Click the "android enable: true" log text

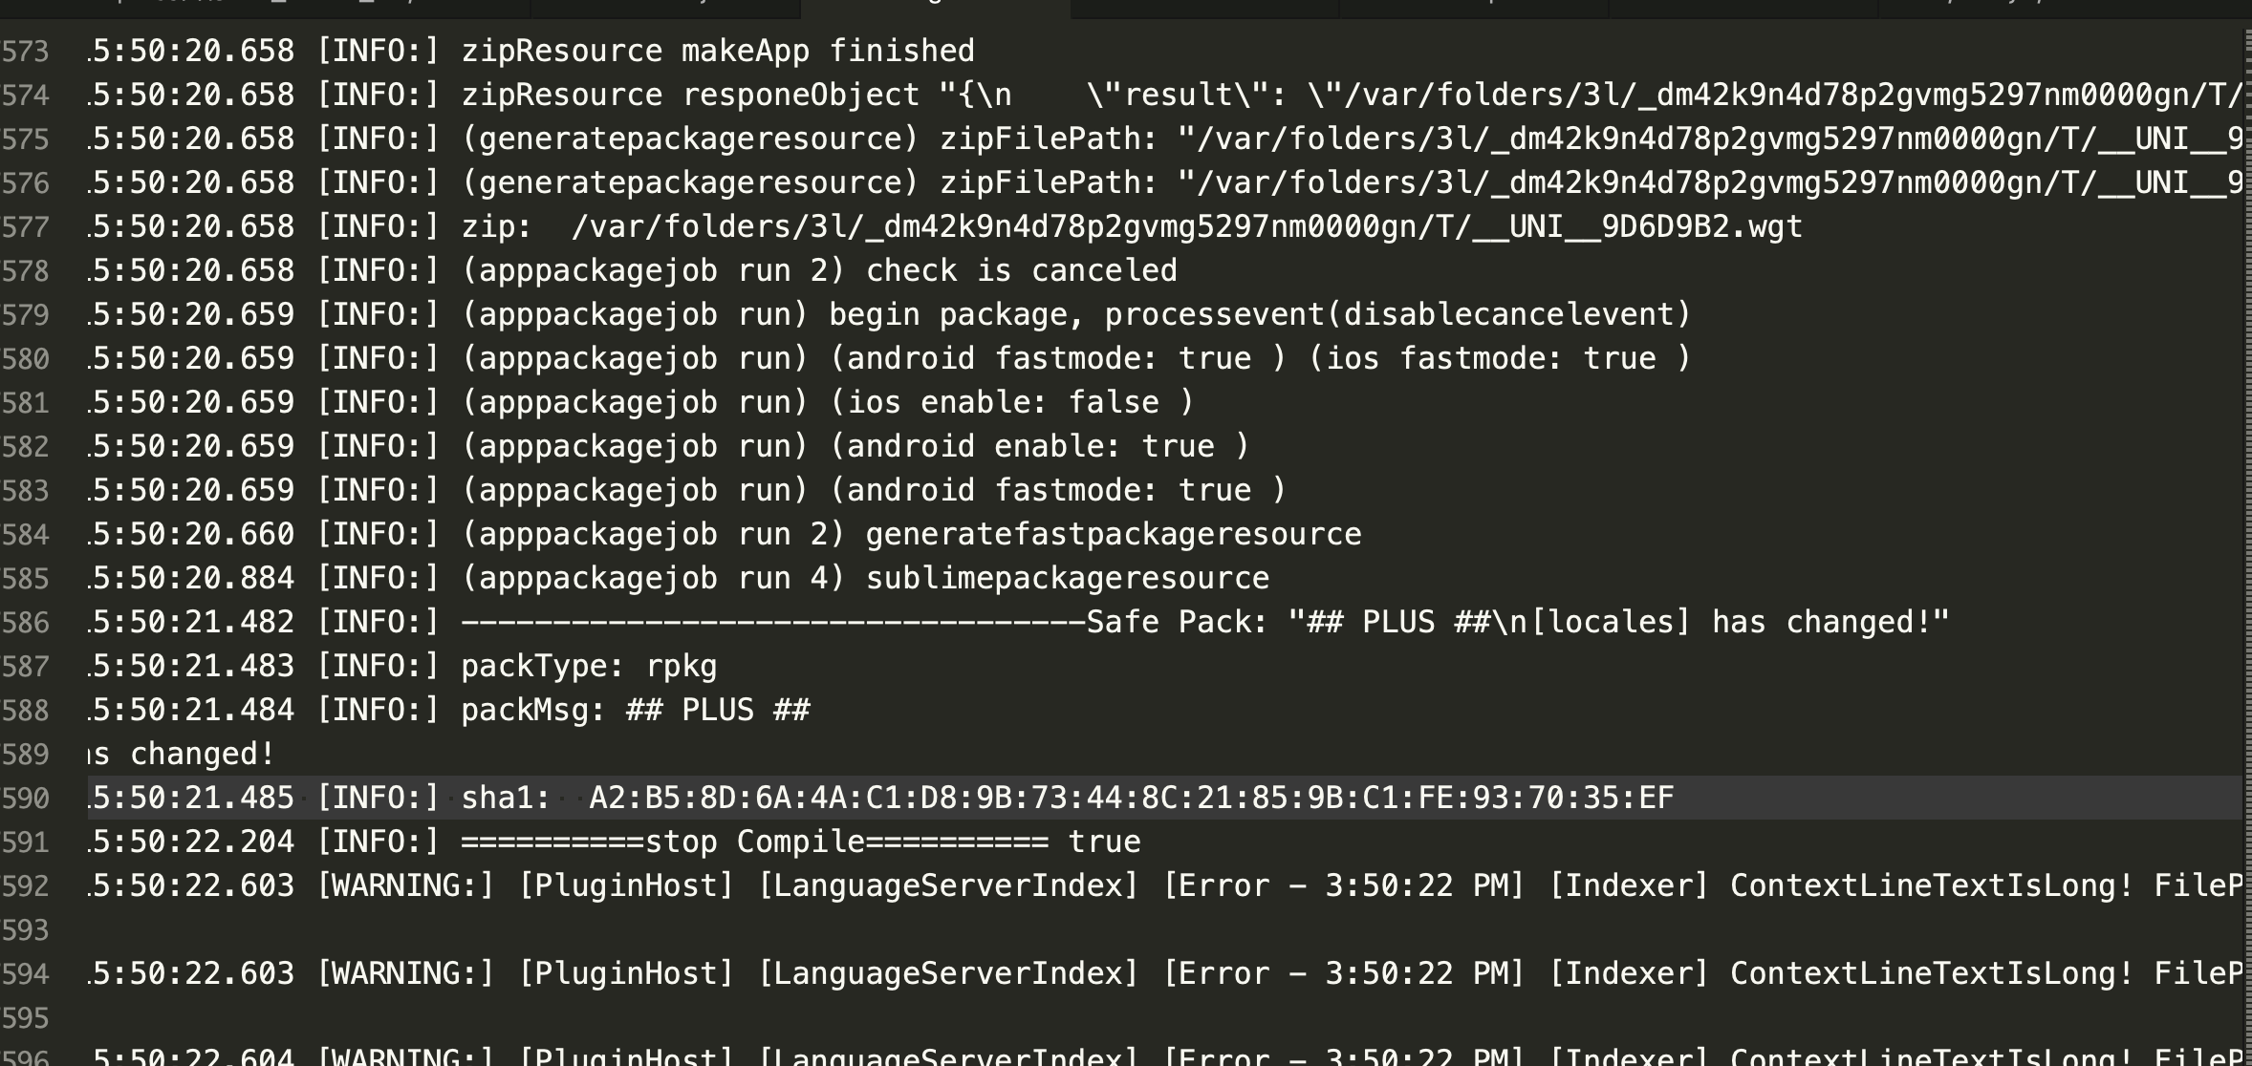(x=1039, y=446)
